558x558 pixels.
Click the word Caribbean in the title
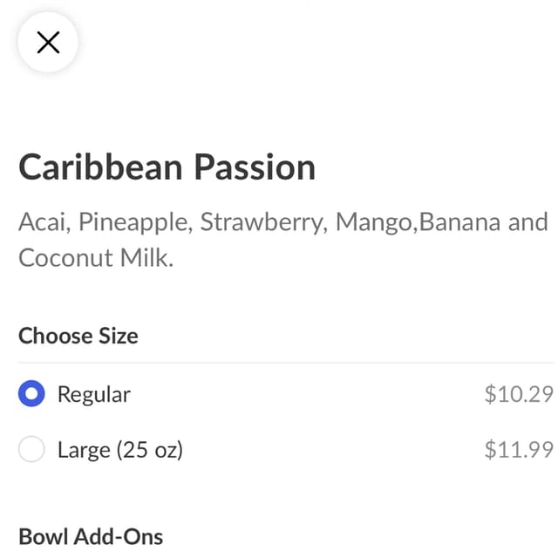(101, 167)
